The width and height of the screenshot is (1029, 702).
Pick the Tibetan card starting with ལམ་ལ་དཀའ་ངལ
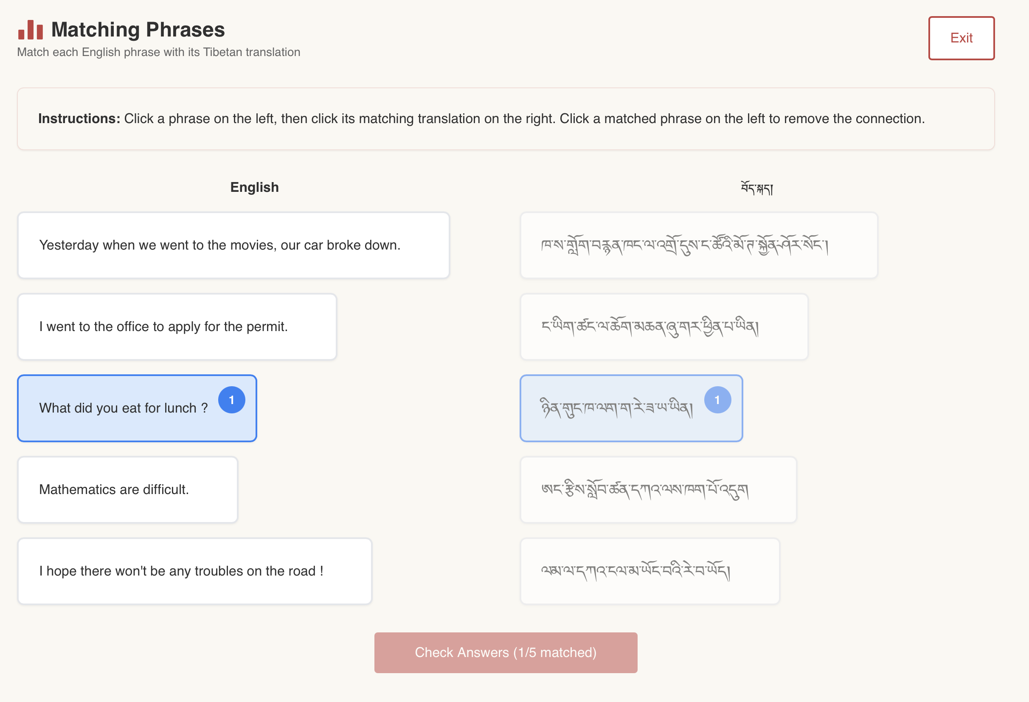tap(649, 571)
